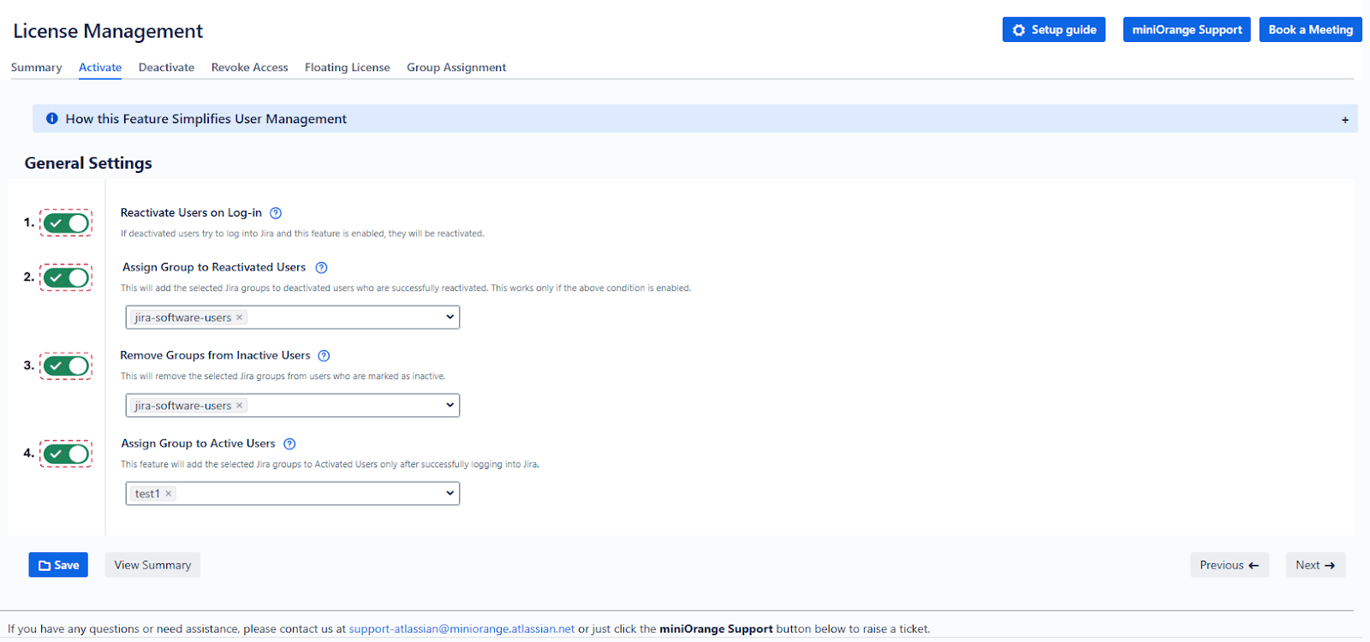This screenshot has height=642, width=1370.
Task: Click the Assign Group to Reactivated Users label
Action: pos(214,268)
